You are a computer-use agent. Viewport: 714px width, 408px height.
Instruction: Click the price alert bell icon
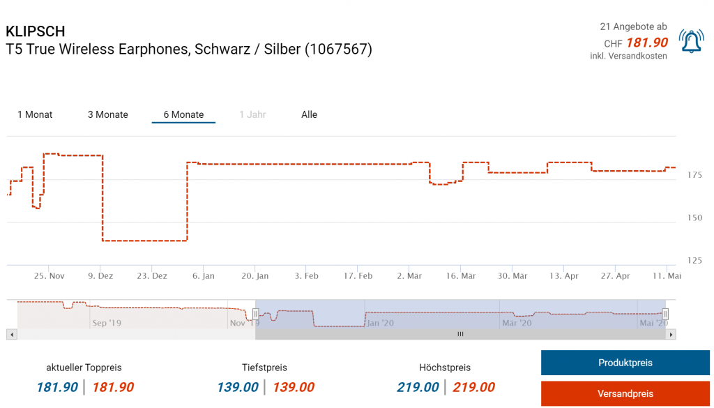691,42
